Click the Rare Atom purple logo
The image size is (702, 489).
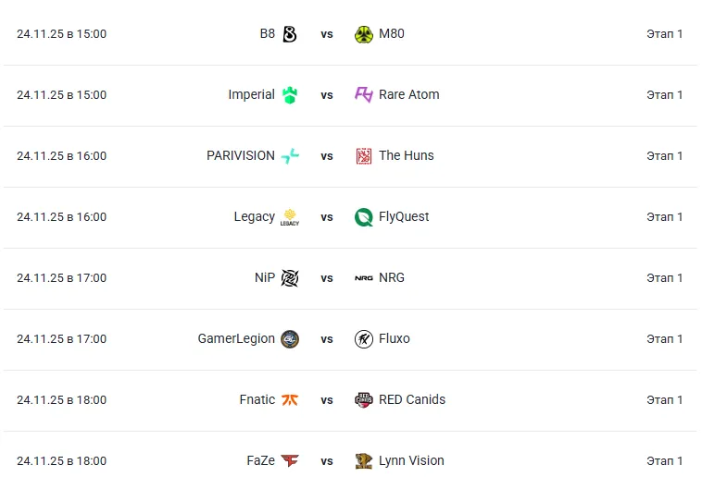364,95
